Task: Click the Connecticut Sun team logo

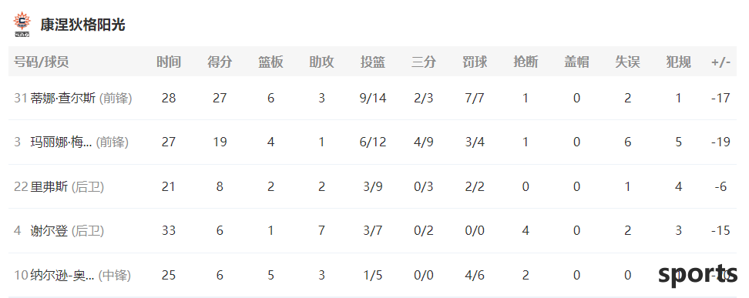Action: [22, 25]
